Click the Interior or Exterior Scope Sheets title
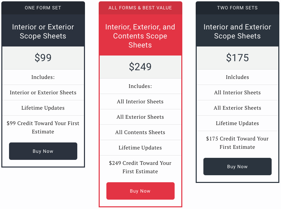 click(43, 31)
